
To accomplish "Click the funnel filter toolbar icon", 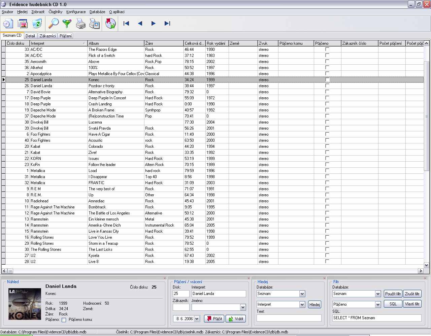I will [67, 24].
